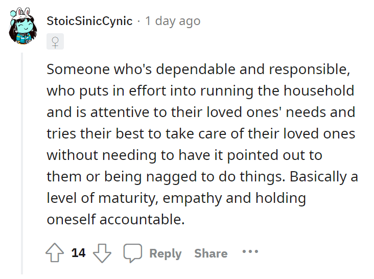This screenshot has height=279, width=374.
Task: Click the vote count showing 14
Action: click(x=78, y=253)
